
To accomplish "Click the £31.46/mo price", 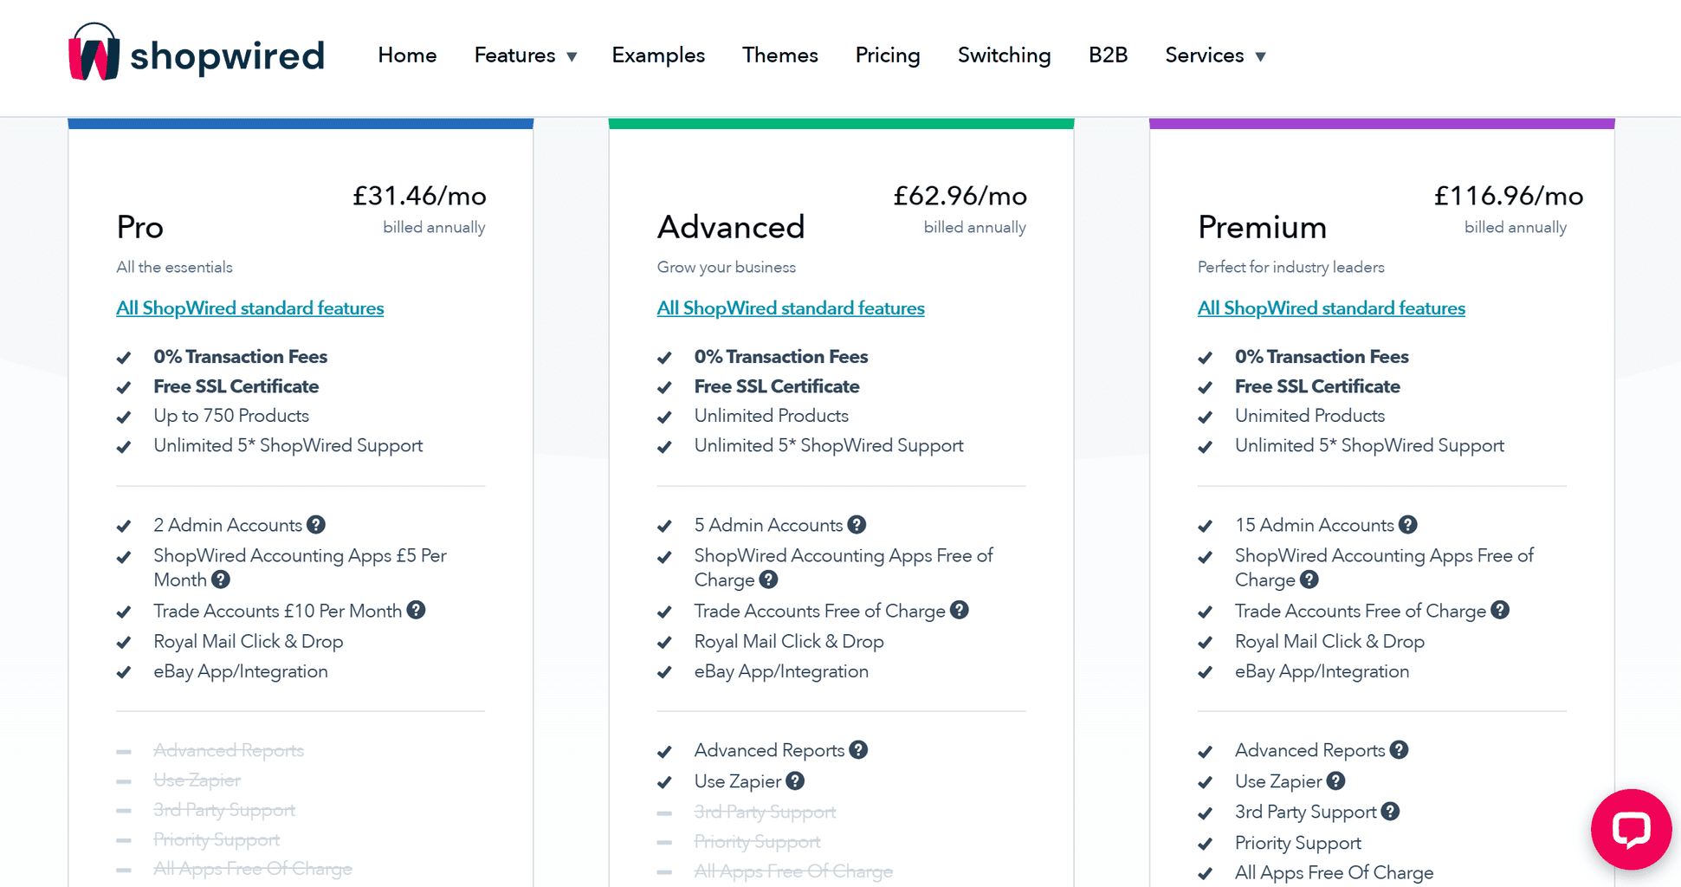I will click(419, 197).
